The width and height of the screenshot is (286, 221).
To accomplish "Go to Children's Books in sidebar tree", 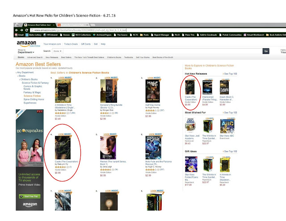I will pos(29,79).
